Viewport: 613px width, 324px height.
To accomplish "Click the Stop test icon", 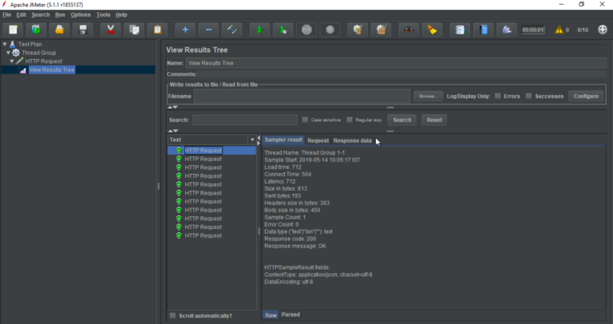I will click(x=306, y=30).
